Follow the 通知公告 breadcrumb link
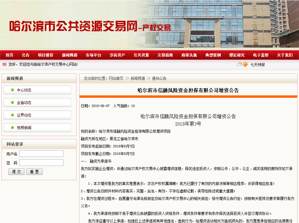Image resolution: width=299 pixels, height=223 pixels. [159, 78]
